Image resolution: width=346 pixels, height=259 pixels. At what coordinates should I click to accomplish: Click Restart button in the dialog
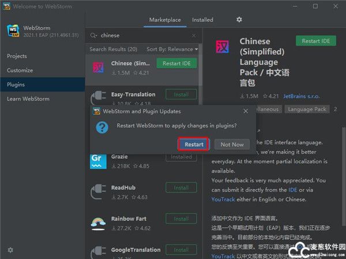coord(194,144)
